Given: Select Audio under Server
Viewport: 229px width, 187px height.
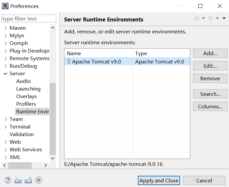Looking at the screenshot, I should point(23,81).
